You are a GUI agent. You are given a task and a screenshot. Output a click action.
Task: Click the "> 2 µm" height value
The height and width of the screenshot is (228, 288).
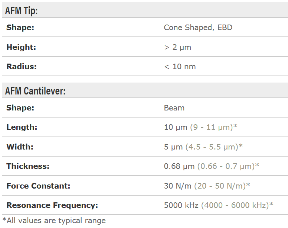(177, 47)
